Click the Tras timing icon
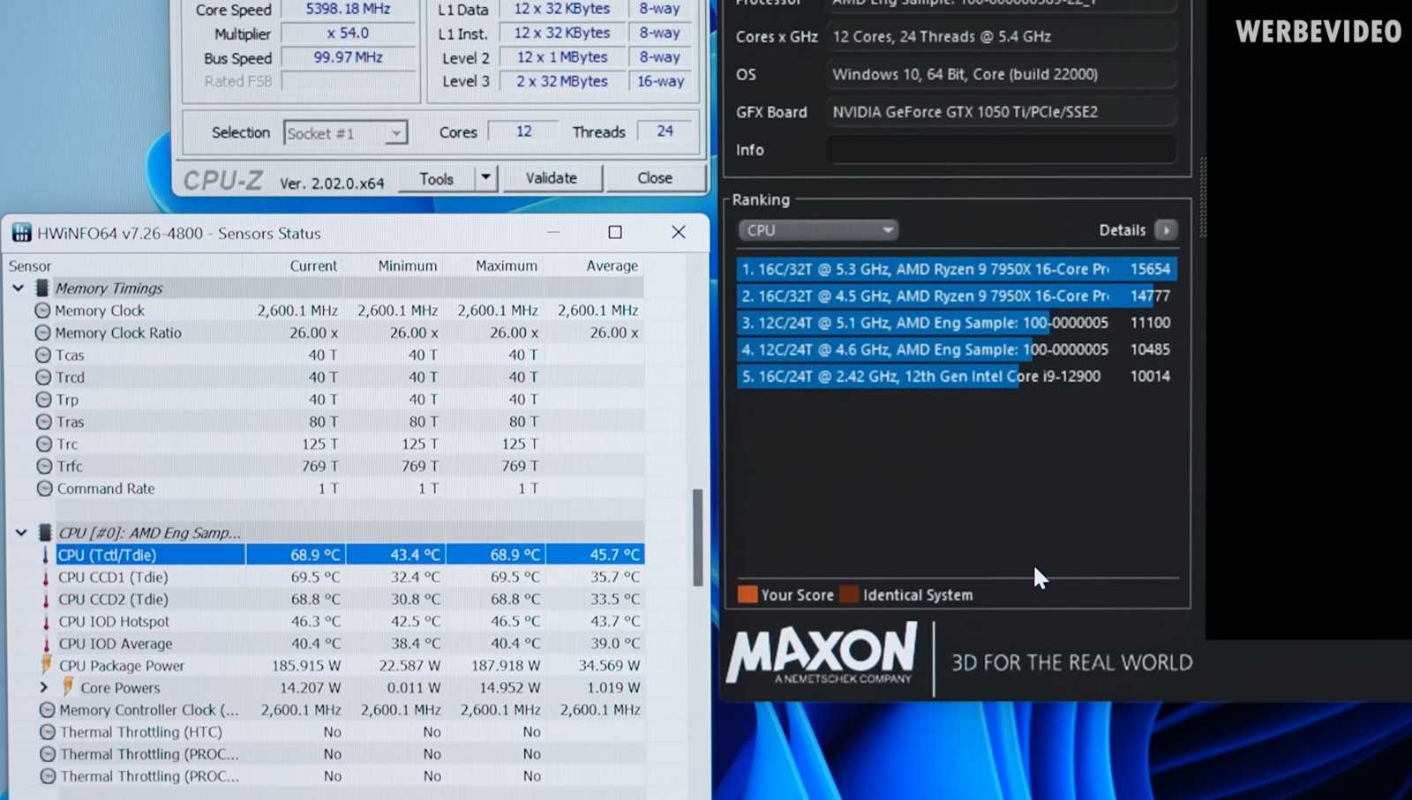 [x=44, y=422]
